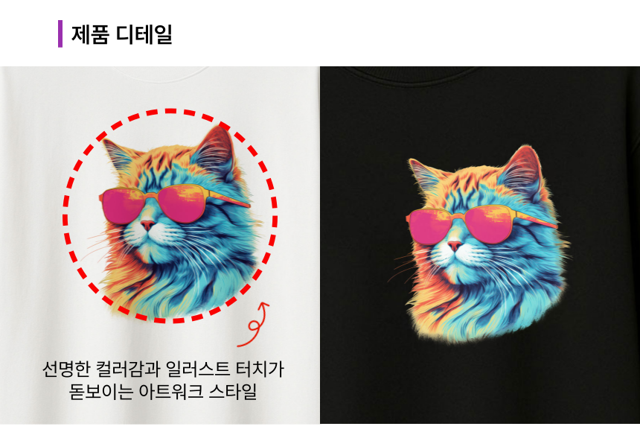Select the caption line 선명한 컬러감과 일러스트 터치가

(x=163, y=369)
